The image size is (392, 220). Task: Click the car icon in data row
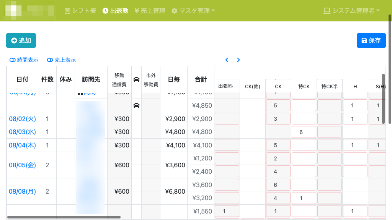(x=136, y=105)
